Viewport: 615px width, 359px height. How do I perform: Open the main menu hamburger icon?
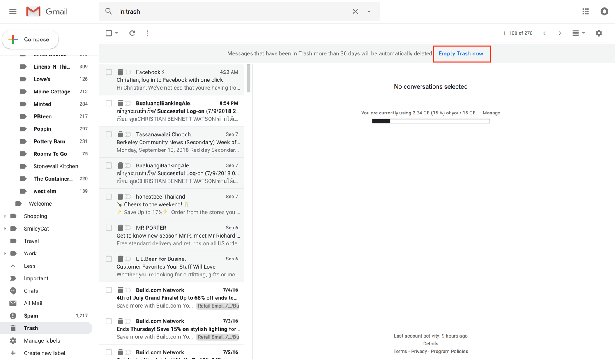click(x=13, y=11)
